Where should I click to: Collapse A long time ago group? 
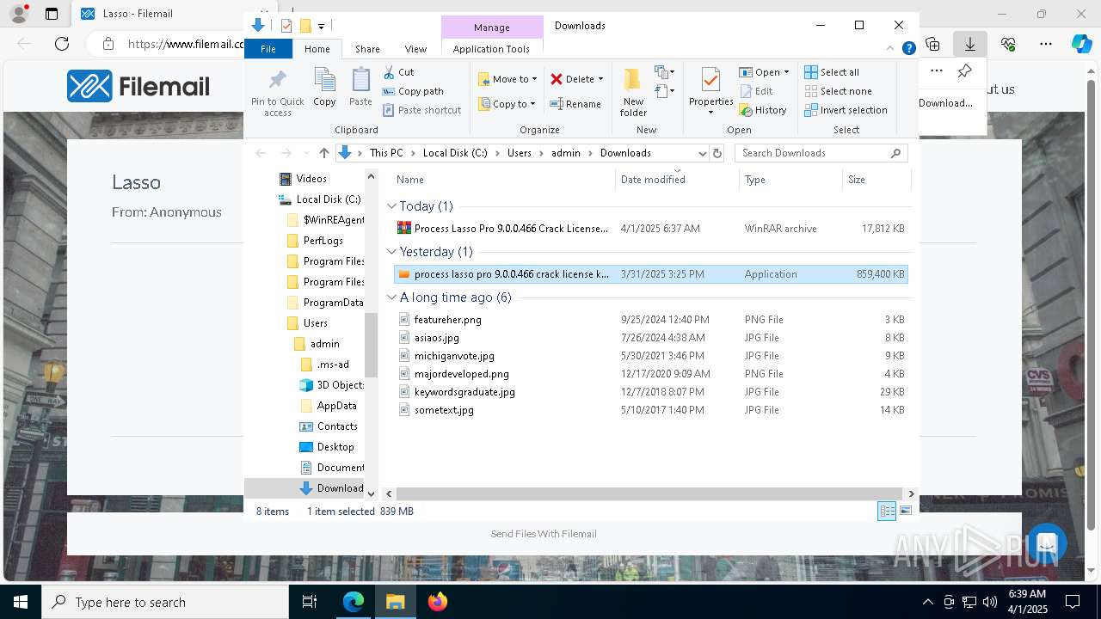[391, 297]
